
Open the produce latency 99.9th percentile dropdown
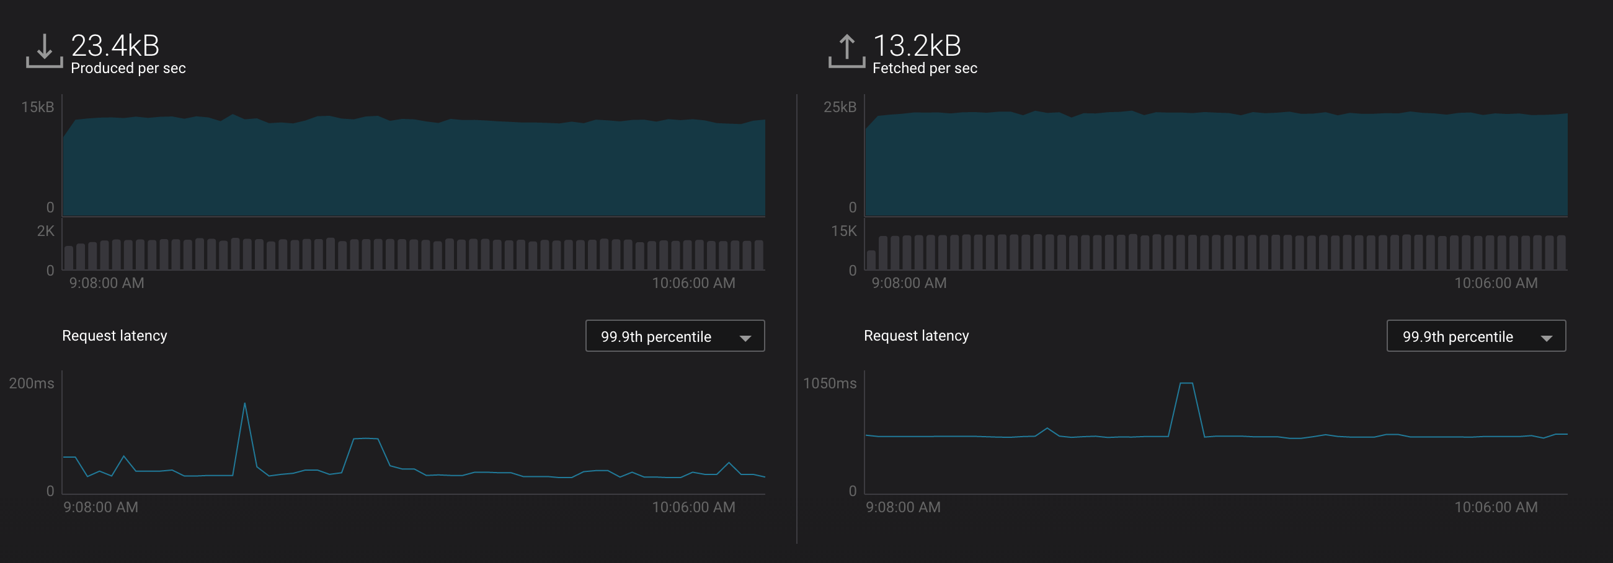tap(675, 336)
